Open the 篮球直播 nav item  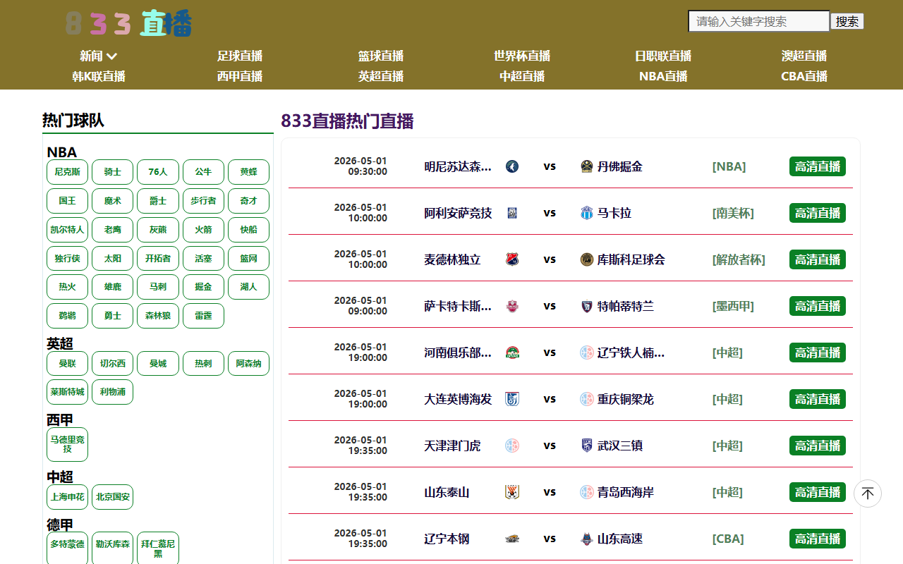(x=381, y=56)
